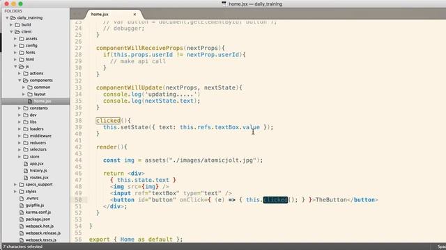Click the daily_training folder icon
The width and height of the screenshot is (446, 250).
tap(13, 18)
